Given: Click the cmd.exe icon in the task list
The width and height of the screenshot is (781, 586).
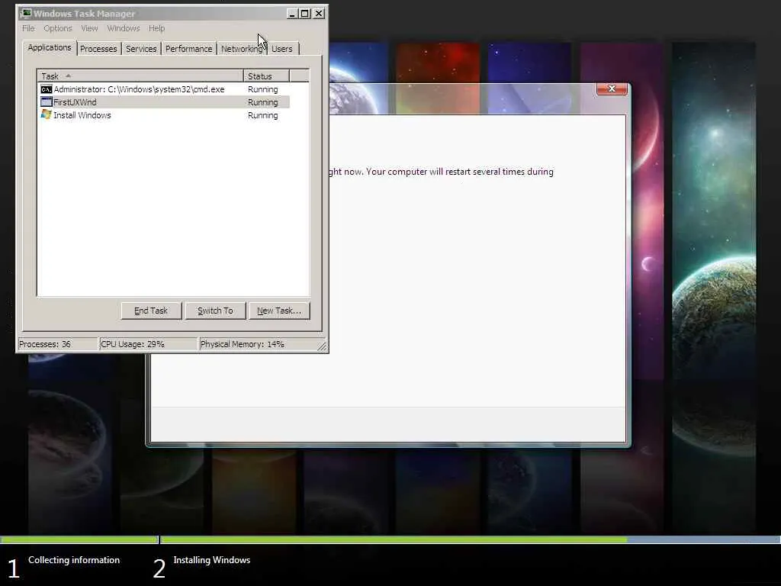Looking at the screenshot, I should [x=47, y=89].
